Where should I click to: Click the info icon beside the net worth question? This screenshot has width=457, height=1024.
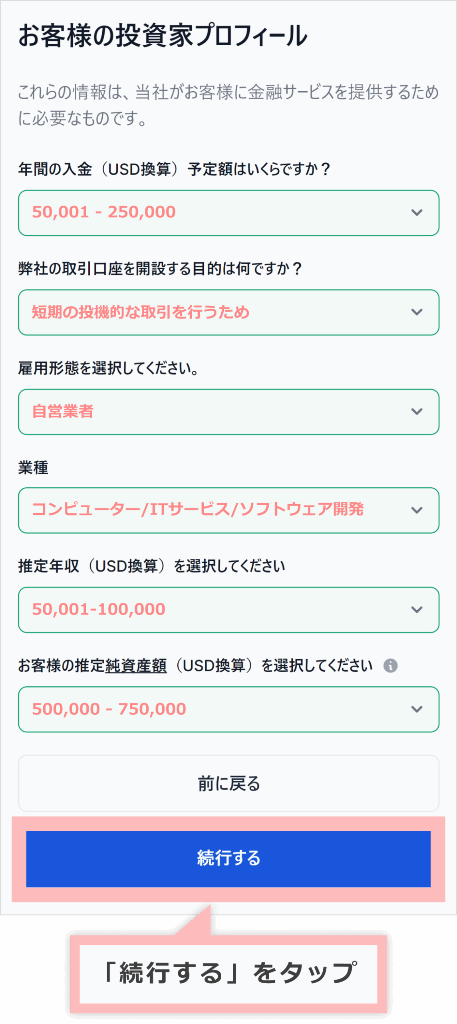click(x=390, y=666)
